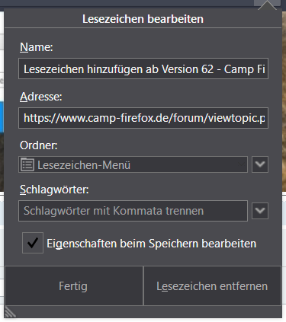The width and height of the screenshot is (286, 322).
Task: Click the Lesezeichen bearbeiten panel header
Action: (x=143, y=19)
